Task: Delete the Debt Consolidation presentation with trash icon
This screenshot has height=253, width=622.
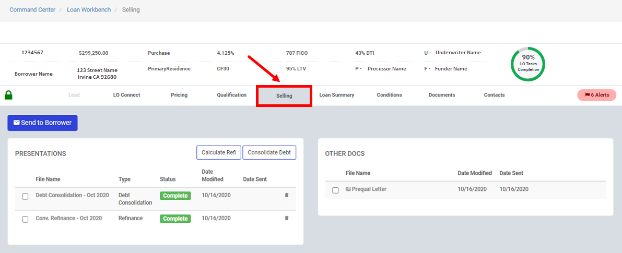Action: click(x=286, y=195)
